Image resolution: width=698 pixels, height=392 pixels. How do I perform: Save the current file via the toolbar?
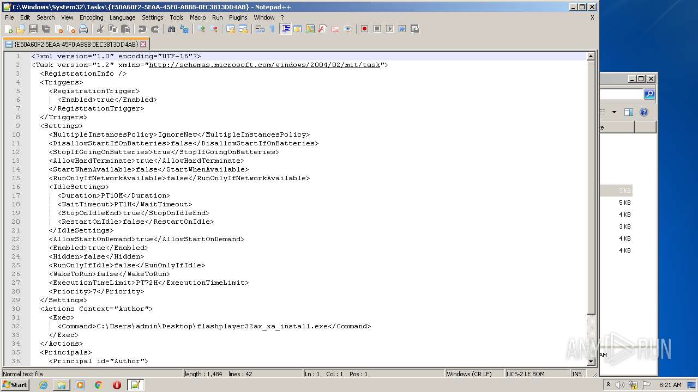click(33, 29)
